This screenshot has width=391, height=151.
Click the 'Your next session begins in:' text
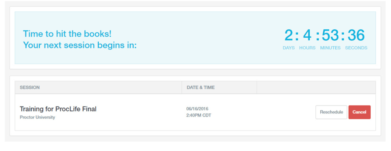tap(80, 45)
